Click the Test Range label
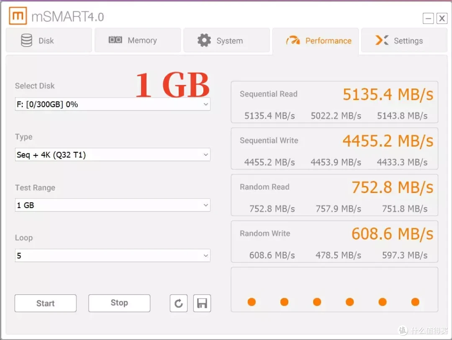 [x=35, y=188]
